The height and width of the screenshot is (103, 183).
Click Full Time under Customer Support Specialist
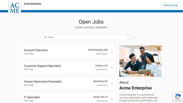coord(29,70)
